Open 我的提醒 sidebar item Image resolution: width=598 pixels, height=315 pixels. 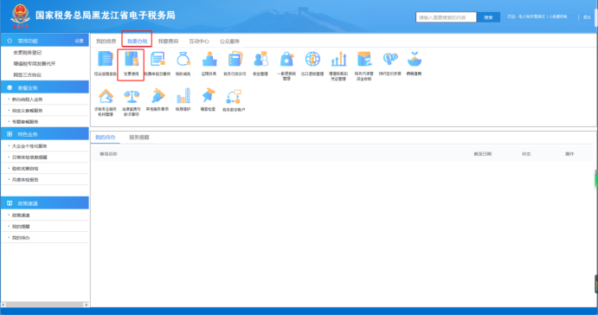pyautogui.click(x=21, y=227)
